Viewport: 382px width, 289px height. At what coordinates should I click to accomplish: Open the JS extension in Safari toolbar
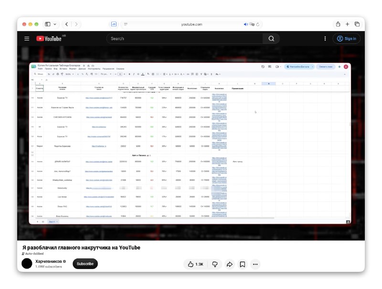(114, 24)
